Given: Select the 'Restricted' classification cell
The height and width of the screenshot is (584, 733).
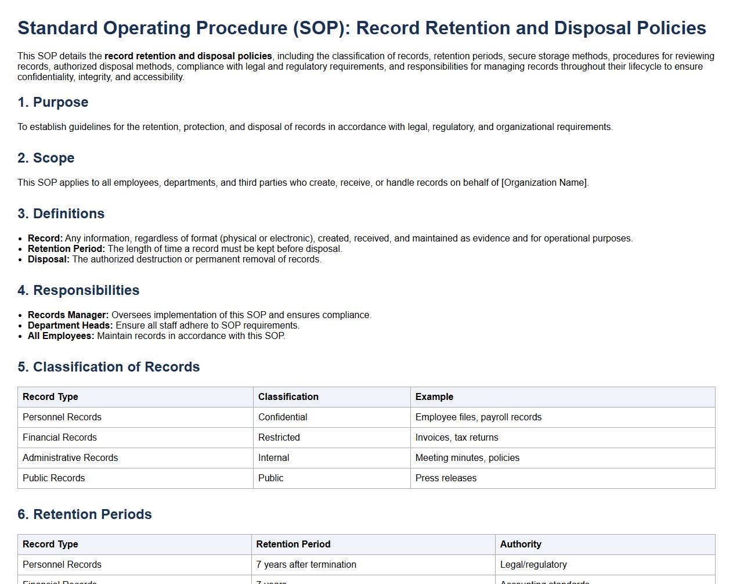Looking at the screenshot, I should pos(279,437).
